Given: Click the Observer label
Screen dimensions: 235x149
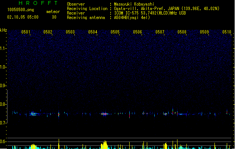Looking at the screenshot, I should point(76,4).
